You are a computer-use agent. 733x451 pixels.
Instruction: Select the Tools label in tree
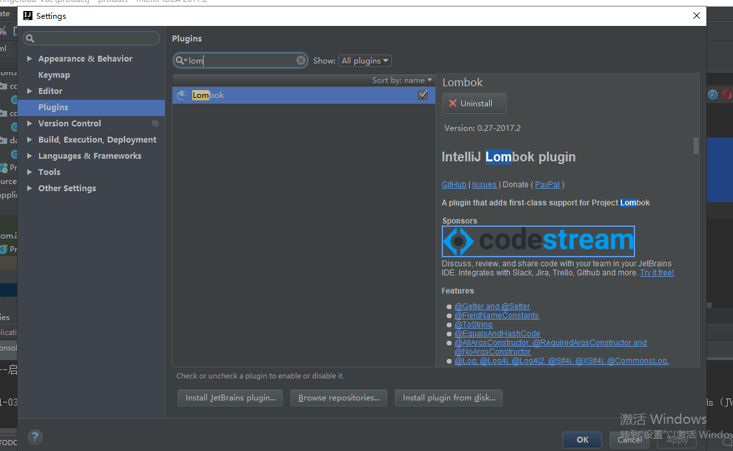49,172
